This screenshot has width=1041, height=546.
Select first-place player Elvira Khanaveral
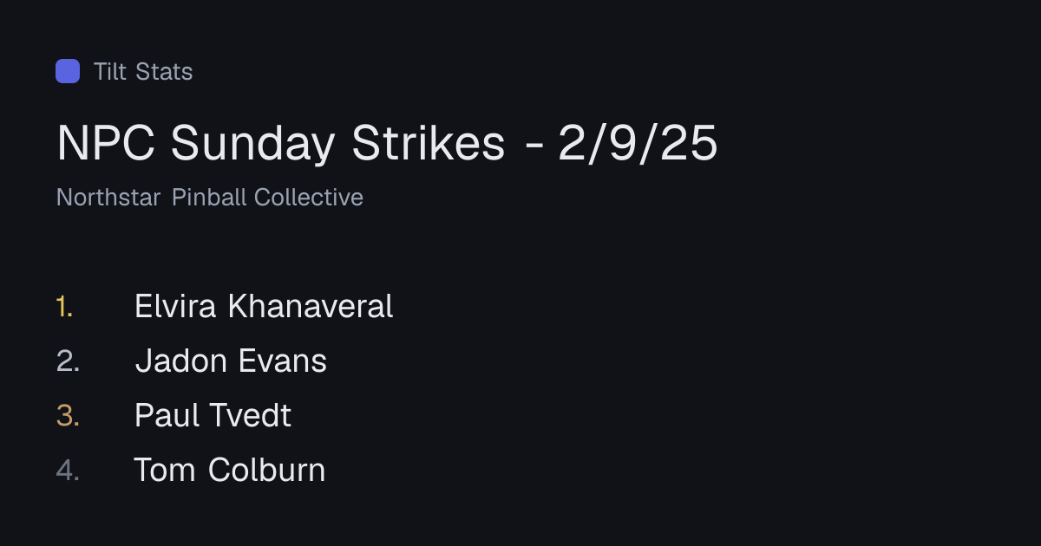tap(264, 306)
